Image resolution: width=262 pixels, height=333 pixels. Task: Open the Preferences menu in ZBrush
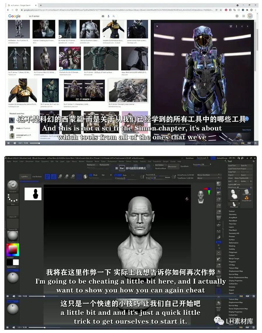click(x=112, y=161)
